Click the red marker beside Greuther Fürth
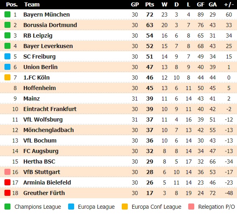 (7, 193)
